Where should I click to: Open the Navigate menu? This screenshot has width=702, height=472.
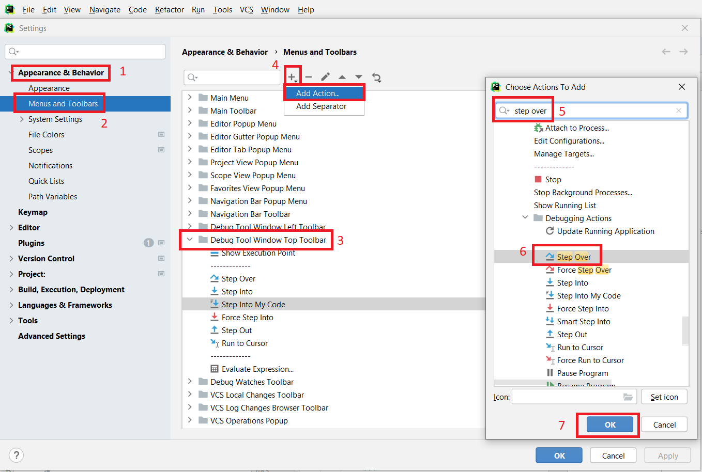tap(104, 10)
